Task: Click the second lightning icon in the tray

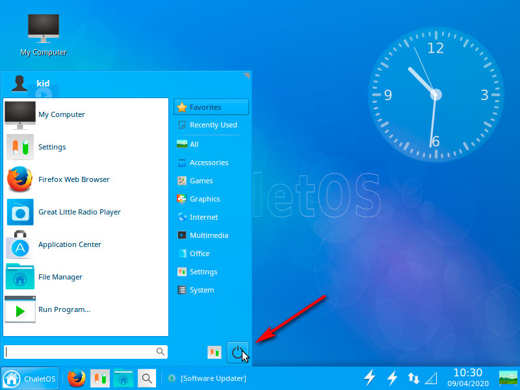Action: pos(393,378)
